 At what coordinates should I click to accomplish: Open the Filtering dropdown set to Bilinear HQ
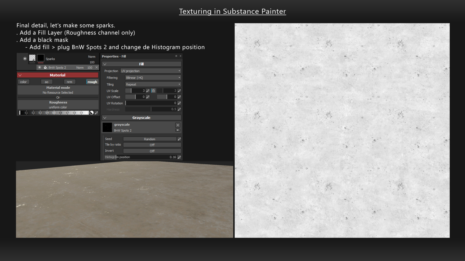pyautogui.click(x=153, y=78)
